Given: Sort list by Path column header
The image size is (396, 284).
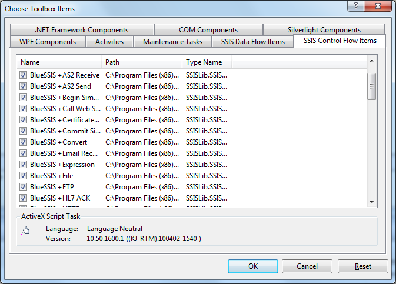Looking at the screenshot, I should click(142, 62).
